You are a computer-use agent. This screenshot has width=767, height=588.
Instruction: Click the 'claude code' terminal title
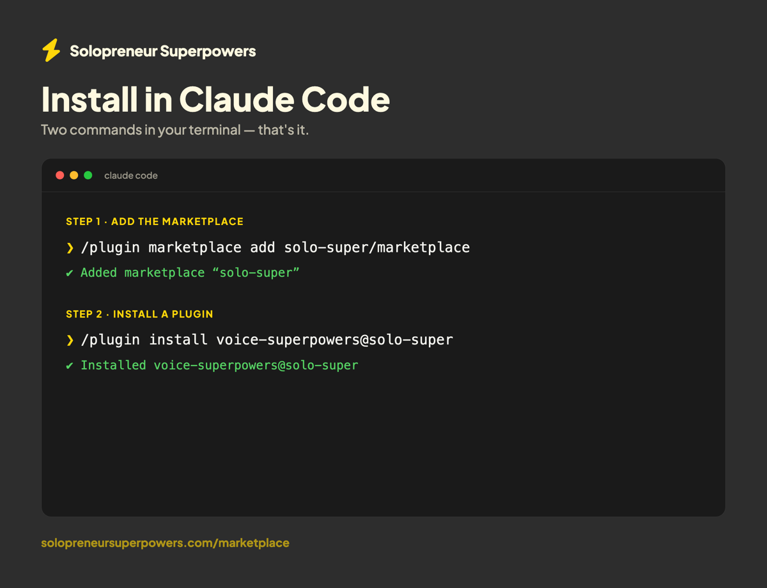(131, 175)
